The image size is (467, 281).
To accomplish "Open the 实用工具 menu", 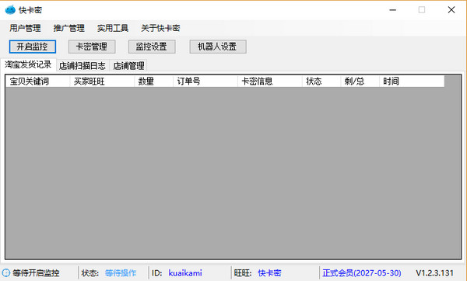I will point(113,28).
